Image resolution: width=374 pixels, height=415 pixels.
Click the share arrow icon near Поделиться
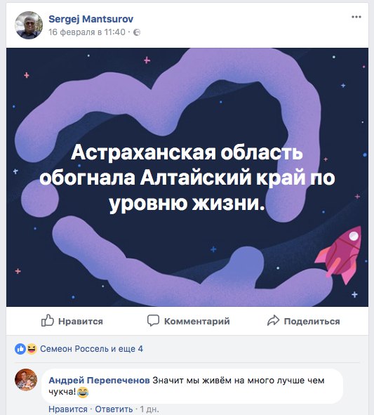point(273,320)
